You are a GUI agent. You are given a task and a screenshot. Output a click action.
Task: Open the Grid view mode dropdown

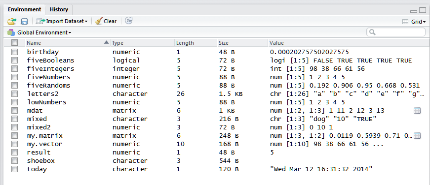coord(414,22)
